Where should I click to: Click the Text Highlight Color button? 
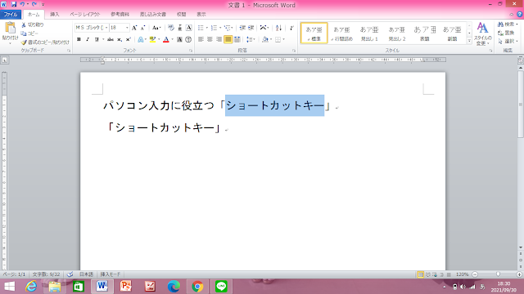152,39
